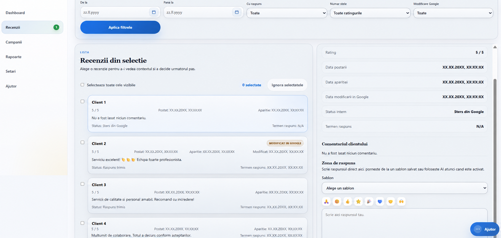Tick the 'Selecteaza toate cele vizibile' checkbox
The image size is (501, 238).
click(x=82, y=85)
